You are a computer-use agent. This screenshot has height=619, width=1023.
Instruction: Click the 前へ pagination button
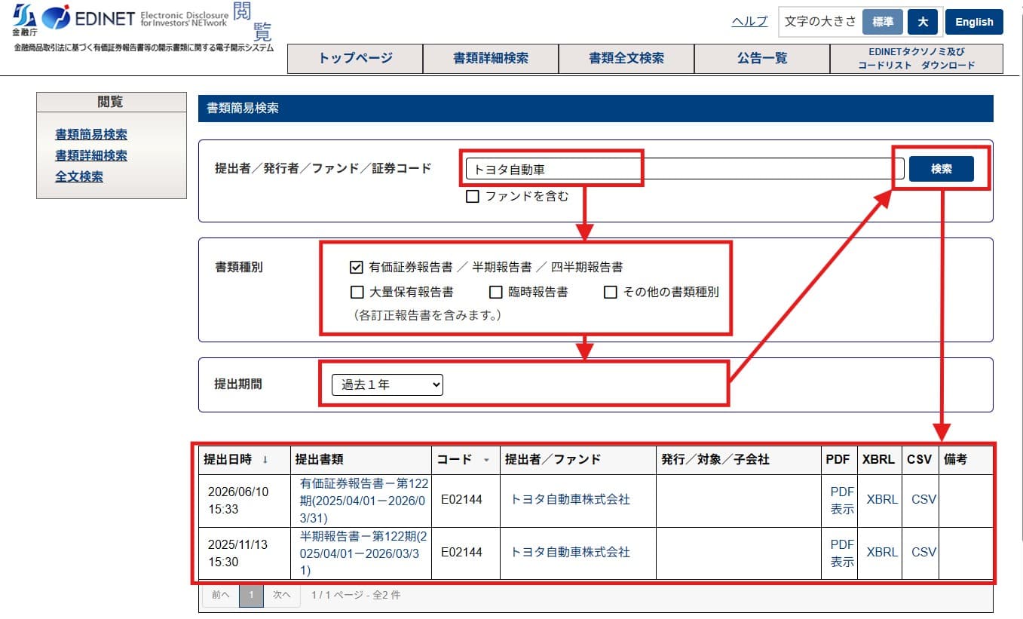click(221, 595)
